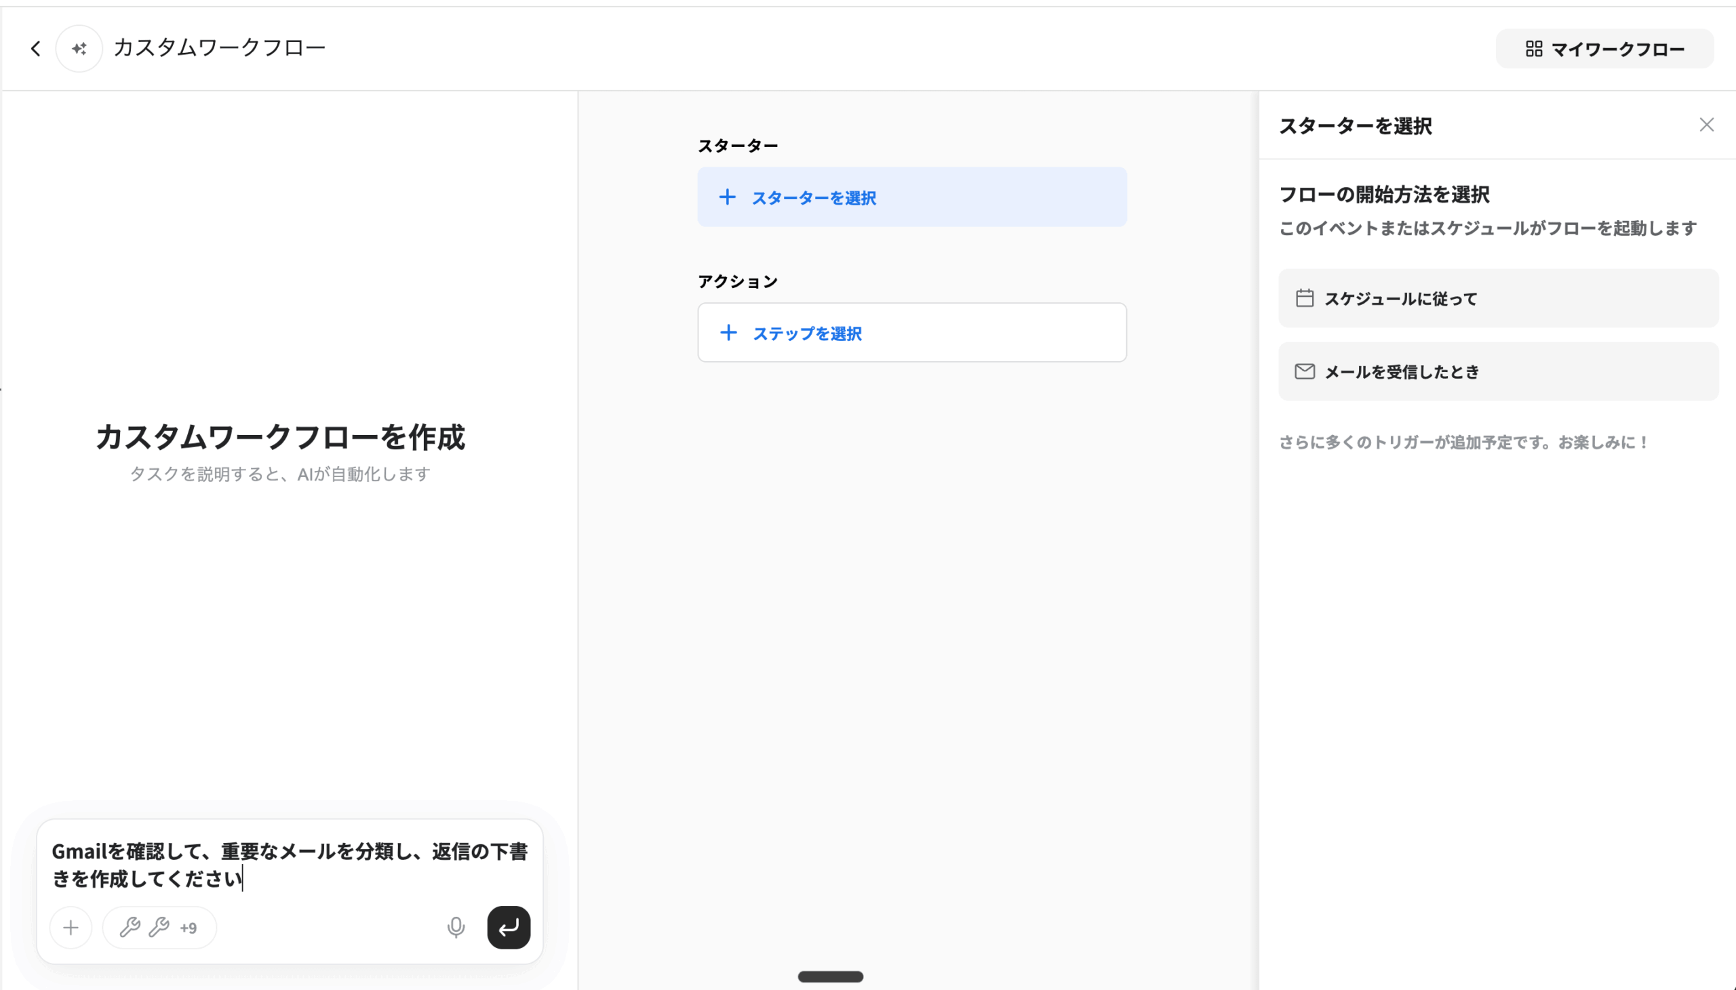
Task: Close the スターターを選択 side panel
Action: pyautogui.click(x=1706, y=125)
